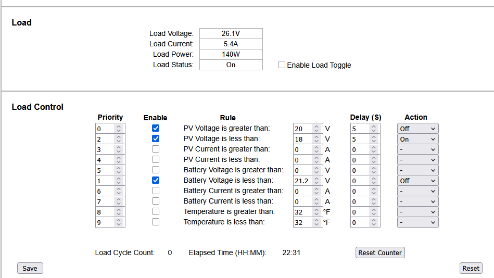Click the Load Status value On
The image size is (494, 278).
[231, 65]
